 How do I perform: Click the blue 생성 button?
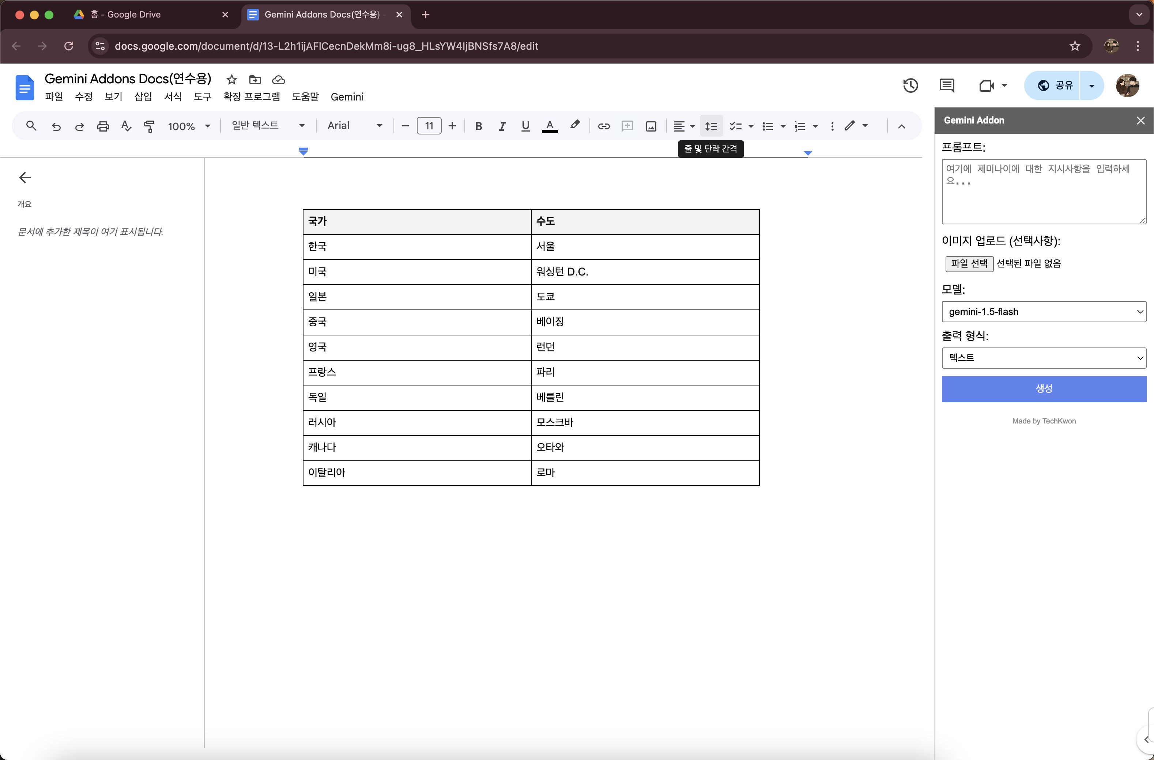click(x=1044, y=389)
